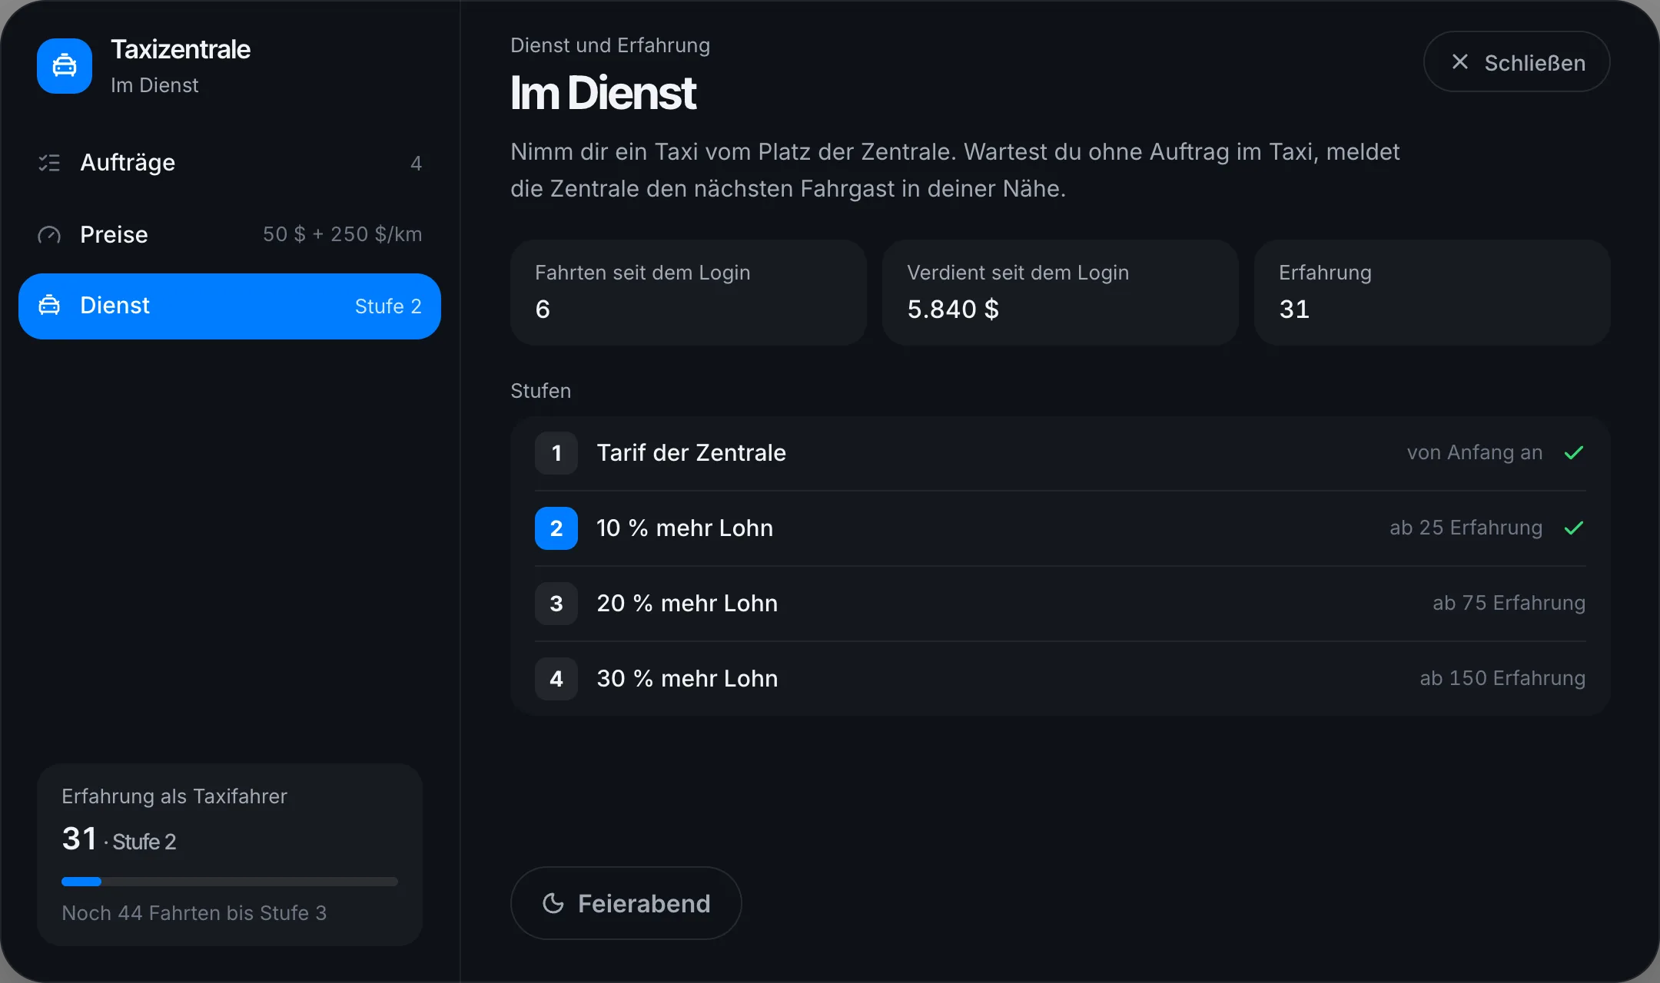Click the Feierabend button to end shift
Viewport: 1660px width, 983px height.
pos(626,903)
